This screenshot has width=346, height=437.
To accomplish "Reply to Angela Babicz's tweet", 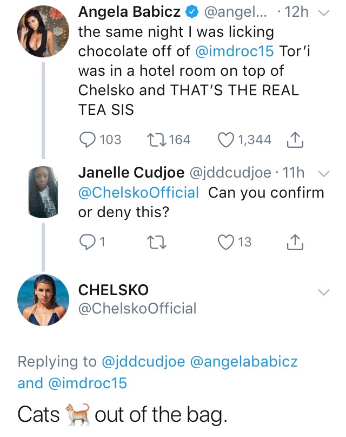I will (88, 140).
